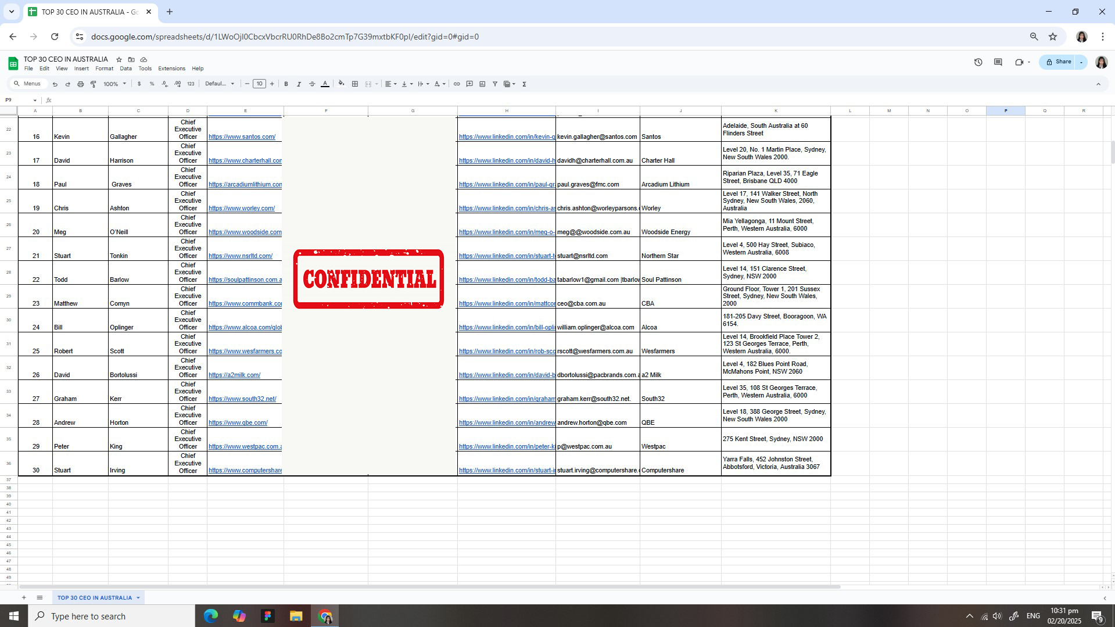Click the Insert link icon

click(x=457, y=84)
